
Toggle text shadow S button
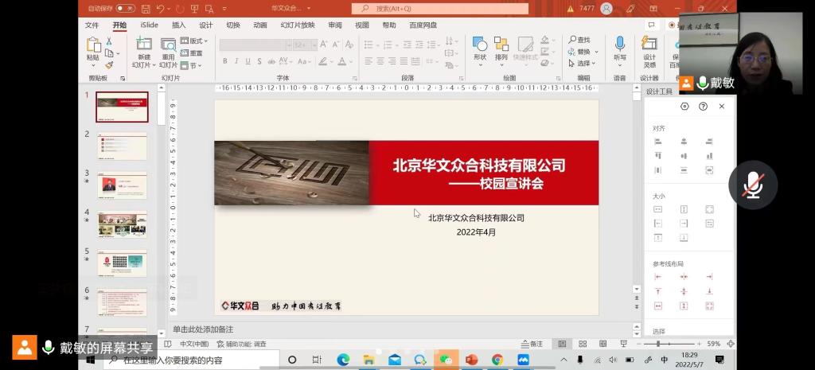pyautogui.click(x=259, y=61)
